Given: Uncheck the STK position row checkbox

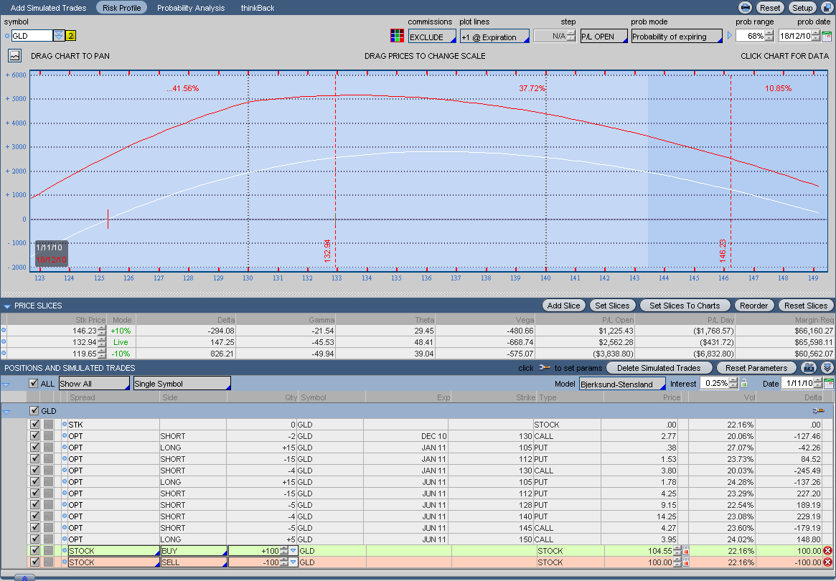Looking at the screenshot, I should (34, 425).
